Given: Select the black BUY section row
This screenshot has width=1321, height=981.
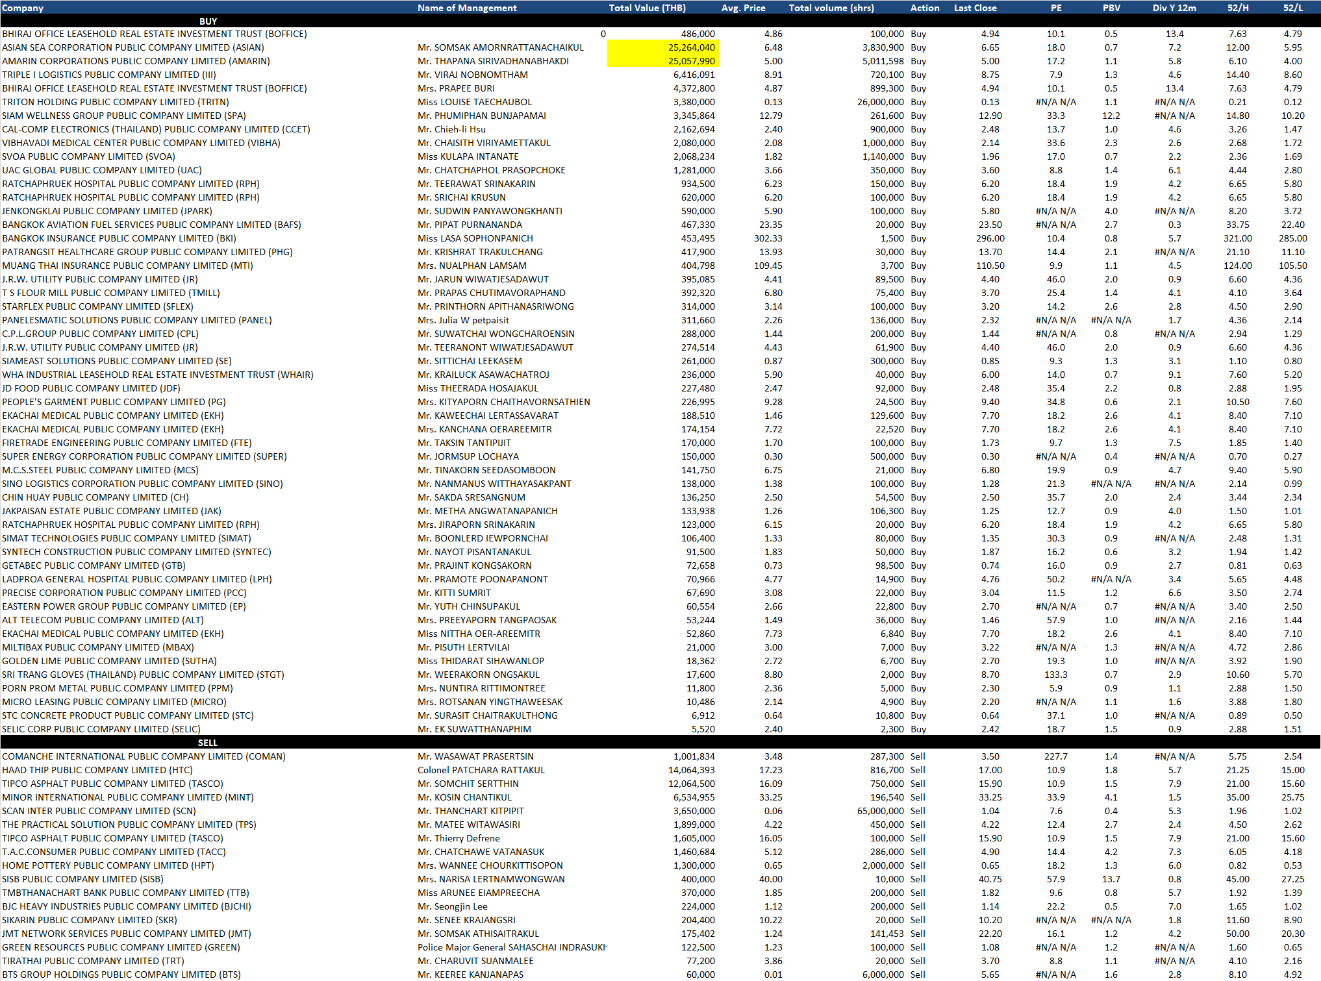Looking at the screenshot, I should (208, 21).
